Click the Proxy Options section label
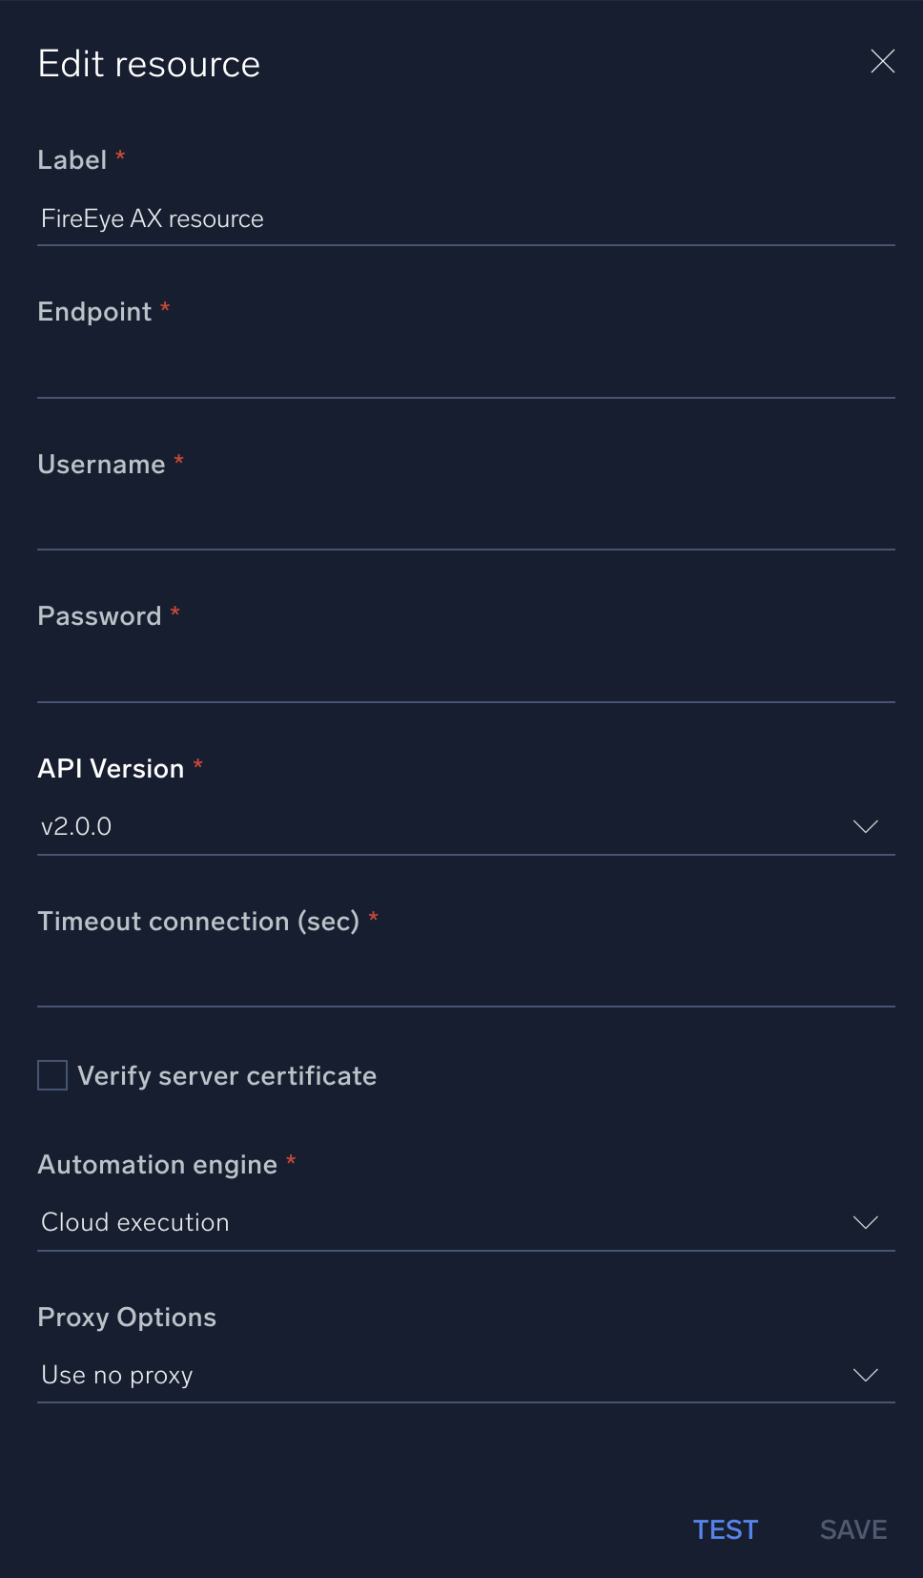 click(x=127, y=1317)
